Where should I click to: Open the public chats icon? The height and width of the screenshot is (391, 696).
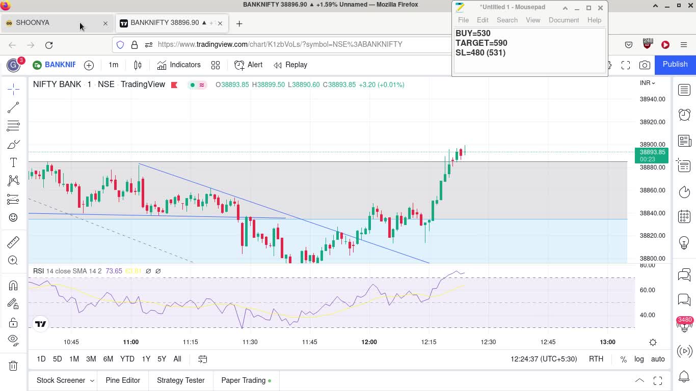684,275
